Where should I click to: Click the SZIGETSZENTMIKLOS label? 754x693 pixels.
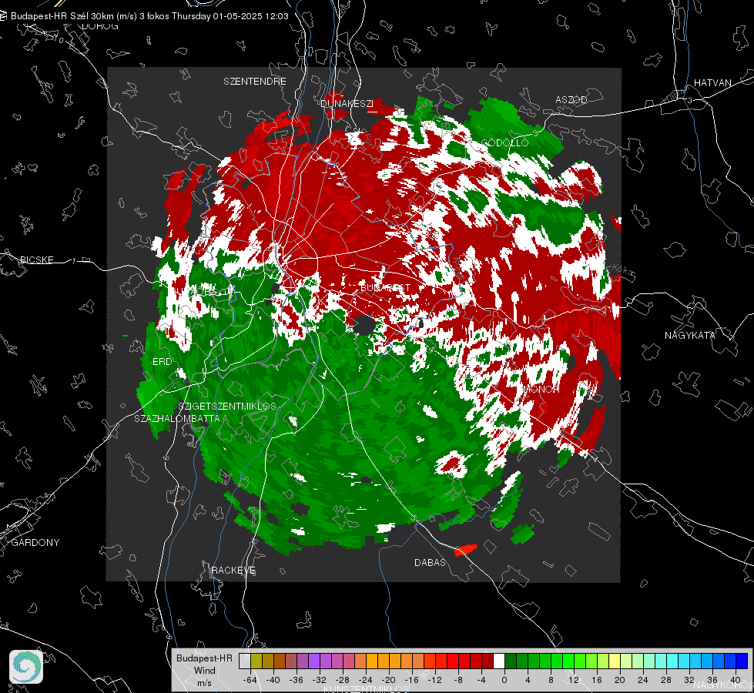point(227,406)
